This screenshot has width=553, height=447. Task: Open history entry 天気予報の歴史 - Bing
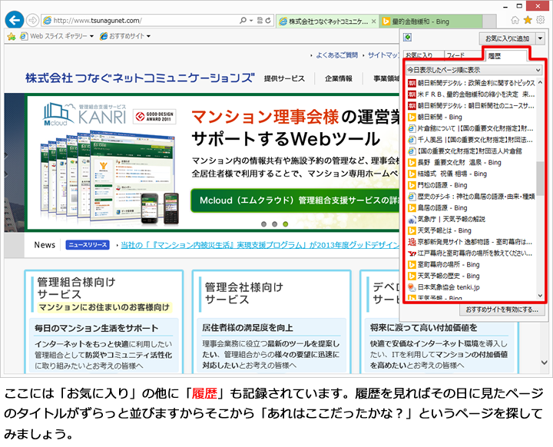pos(444,276)
